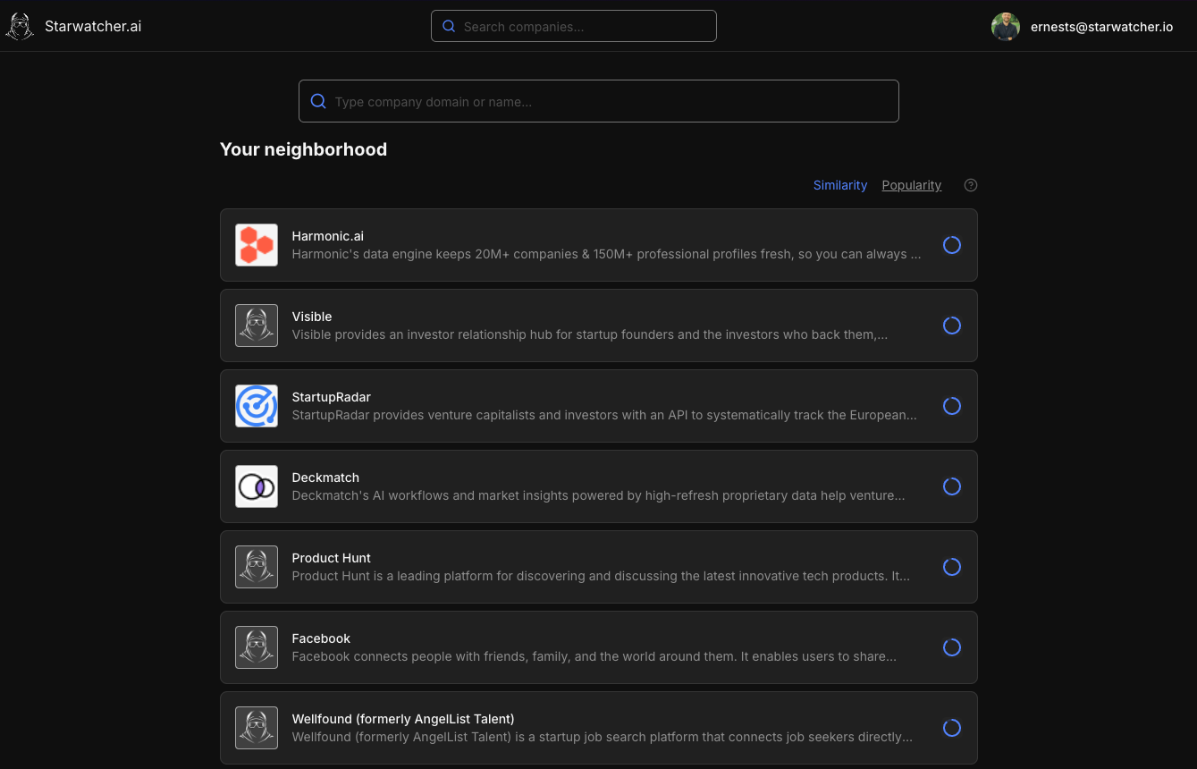Viewport: 1197px width, 769px height.
Task: Click the Deckmatch overlapping circles logo
Action: [257, 486]
